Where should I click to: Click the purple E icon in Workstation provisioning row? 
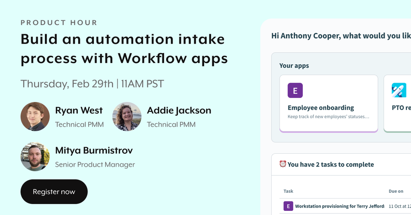pos(288,206)
